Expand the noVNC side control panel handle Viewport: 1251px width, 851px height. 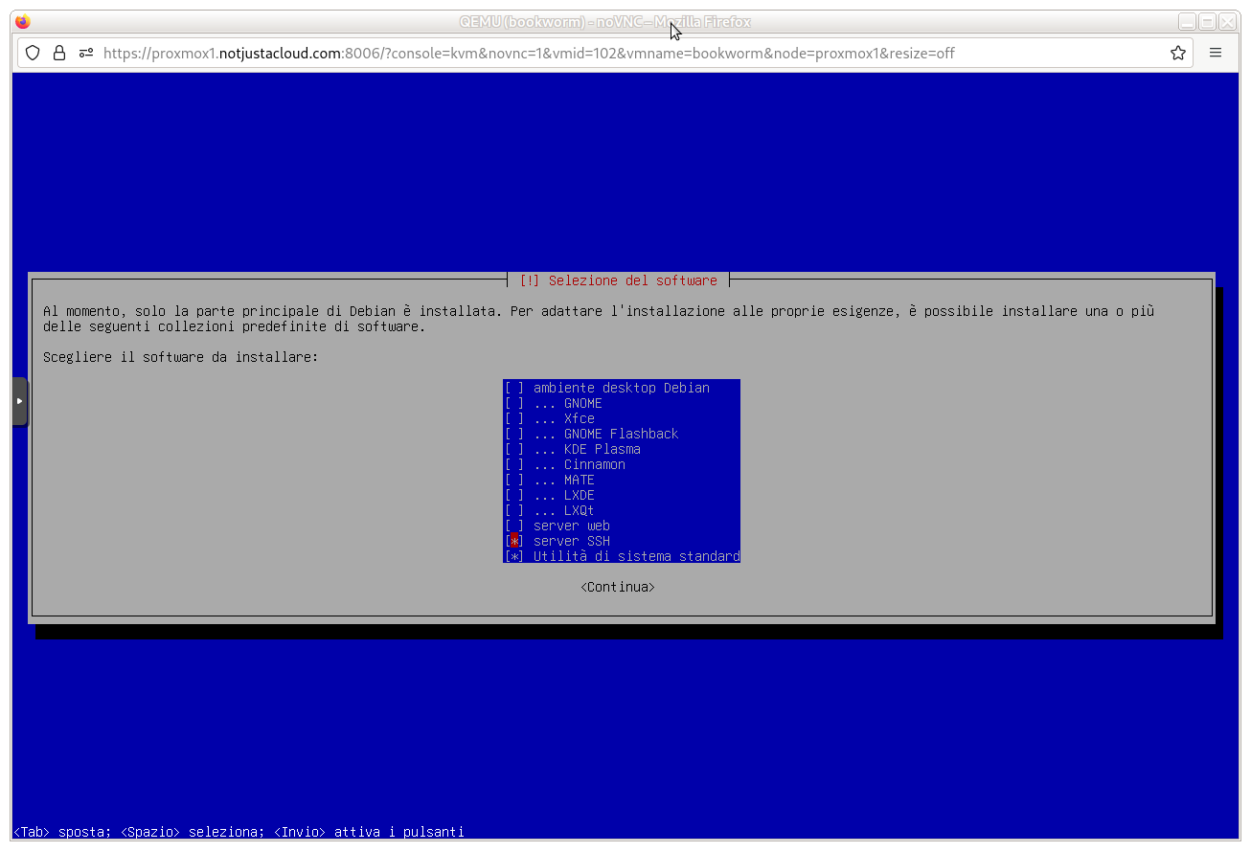(x=20, y=401)
